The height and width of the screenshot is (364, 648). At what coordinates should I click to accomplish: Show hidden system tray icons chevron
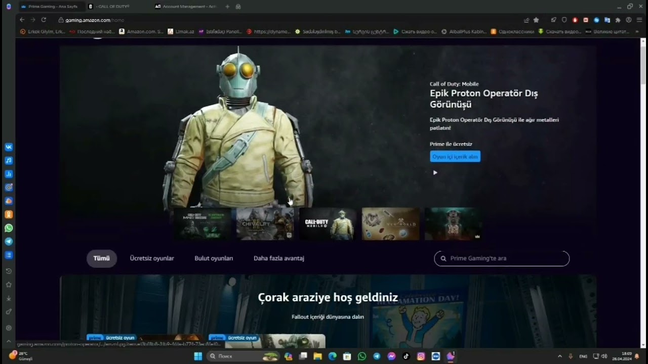[559, 356]
